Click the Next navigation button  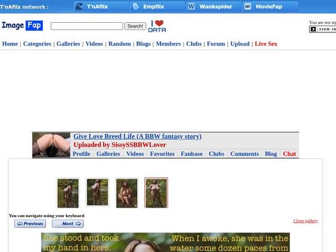[68, 224]
